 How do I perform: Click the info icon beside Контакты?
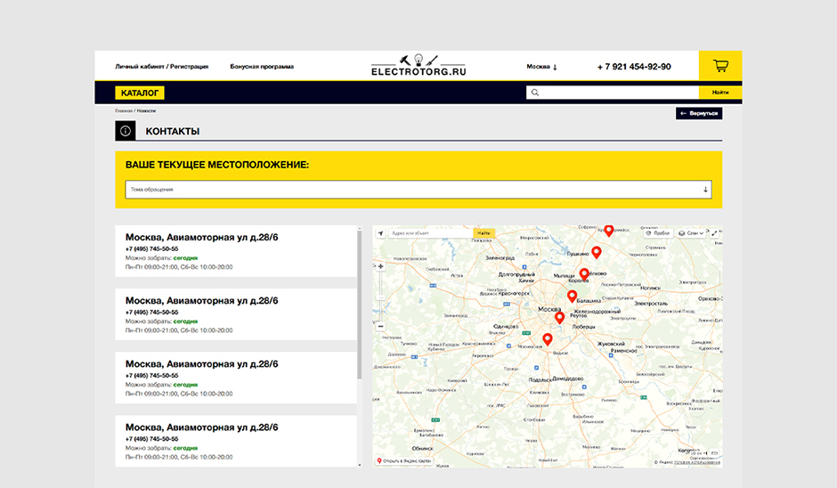tap(126, 131)
